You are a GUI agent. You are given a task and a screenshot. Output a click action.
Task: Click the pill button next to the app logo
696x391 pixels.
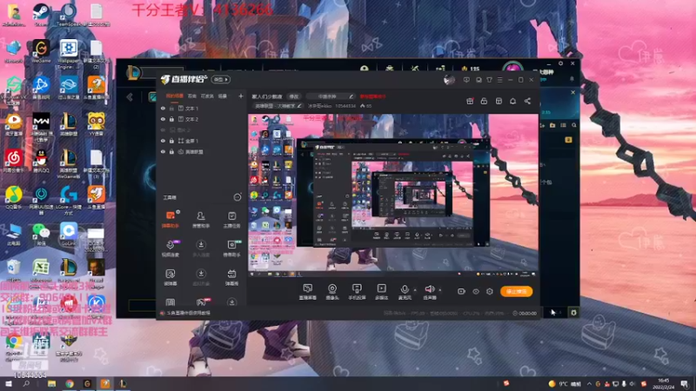pyautogui.click(x=221, y=79)
